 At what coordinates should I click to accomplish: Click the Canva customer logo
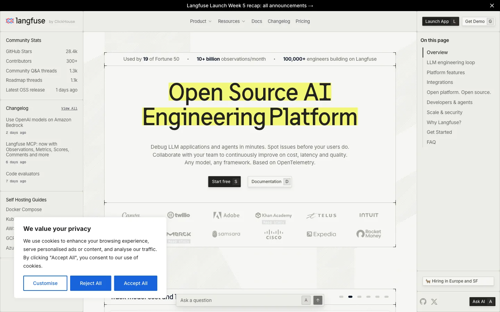(131, 215)
